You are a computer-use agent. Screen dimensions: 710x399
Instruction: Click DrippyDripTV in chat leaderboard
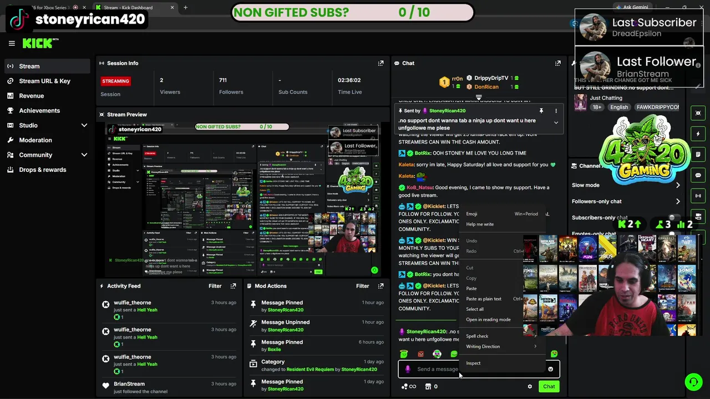point(491,78)
